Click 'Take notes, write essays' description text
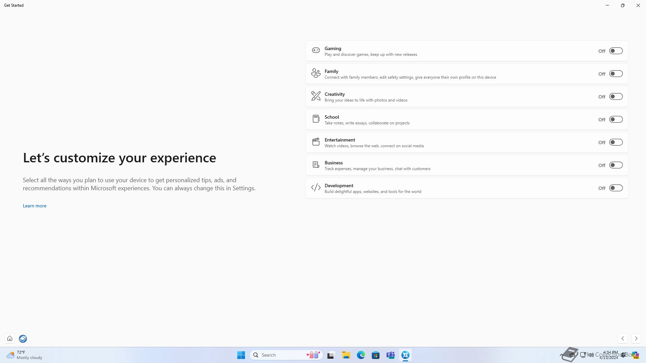 tap(367, 123)
